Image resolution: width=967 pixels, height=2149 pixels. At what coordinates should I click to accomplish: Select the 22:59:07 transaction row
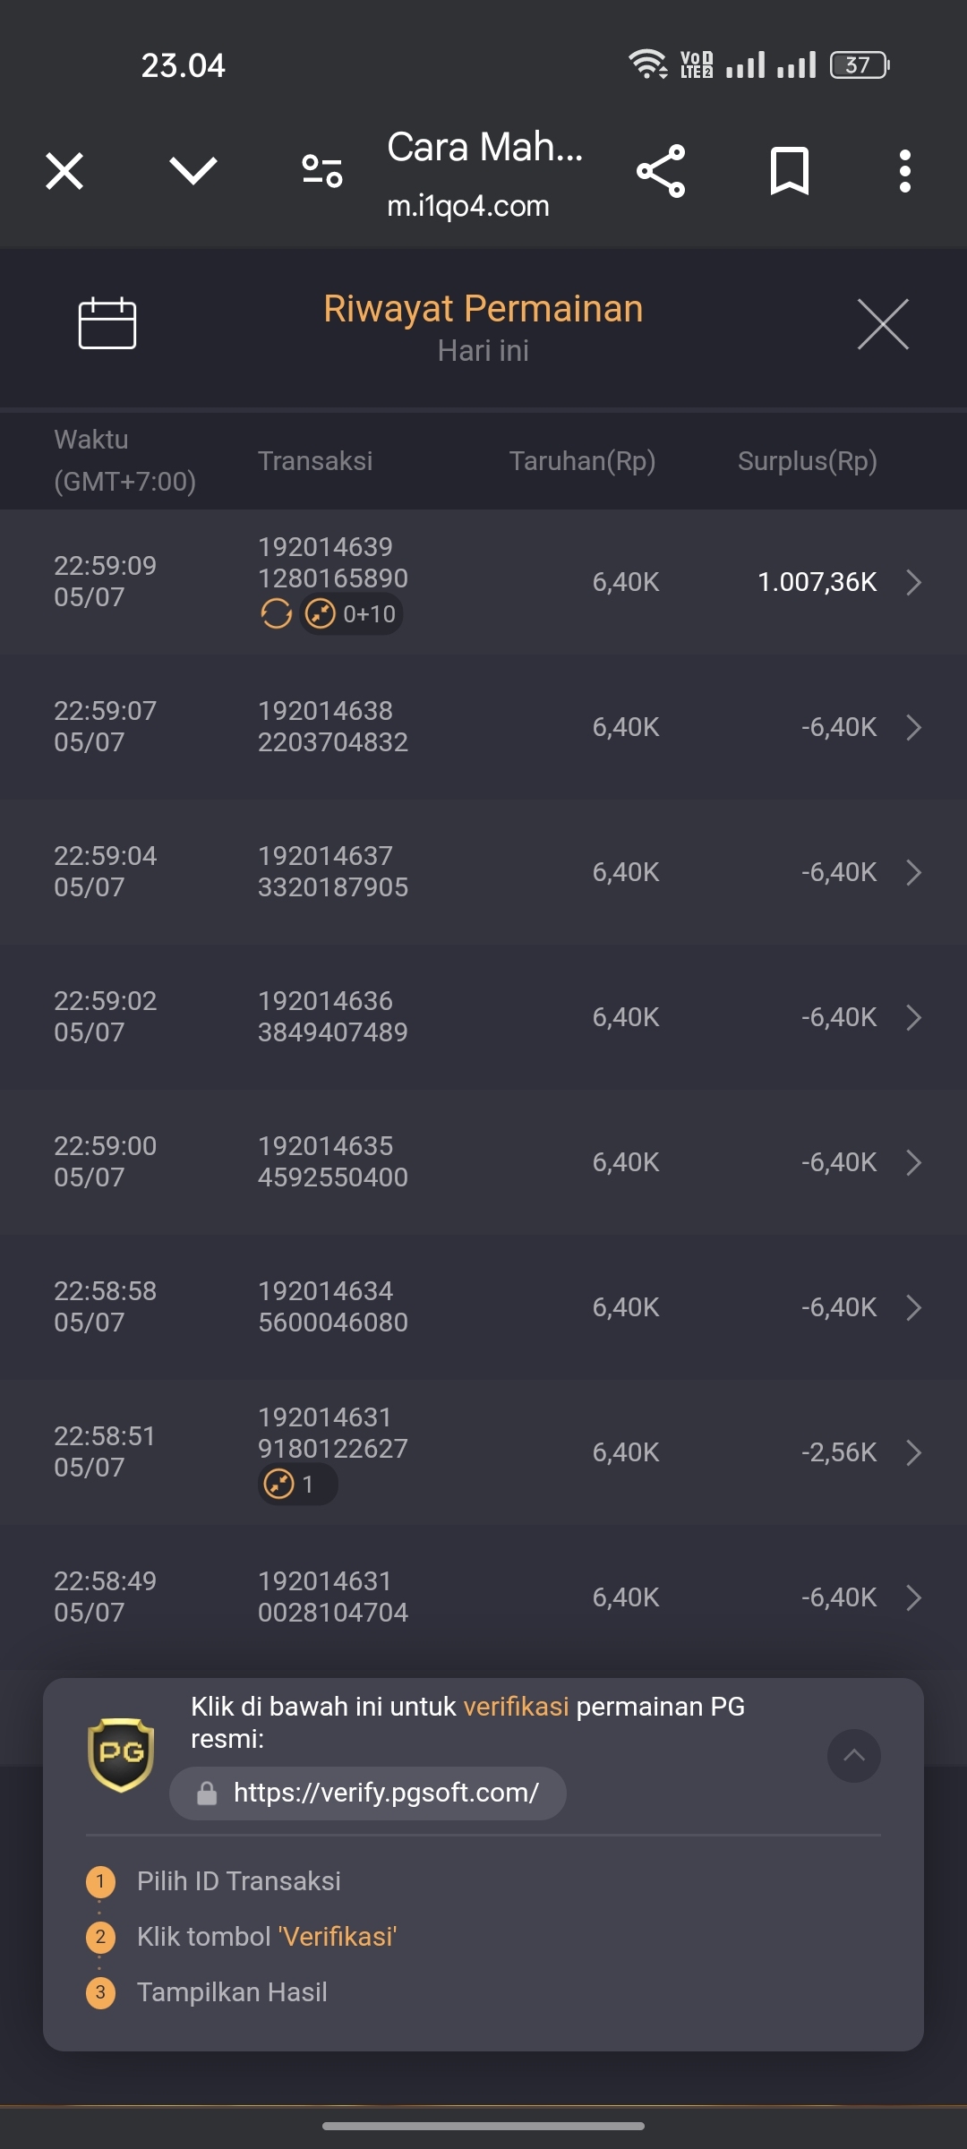[x=483, y=727]
